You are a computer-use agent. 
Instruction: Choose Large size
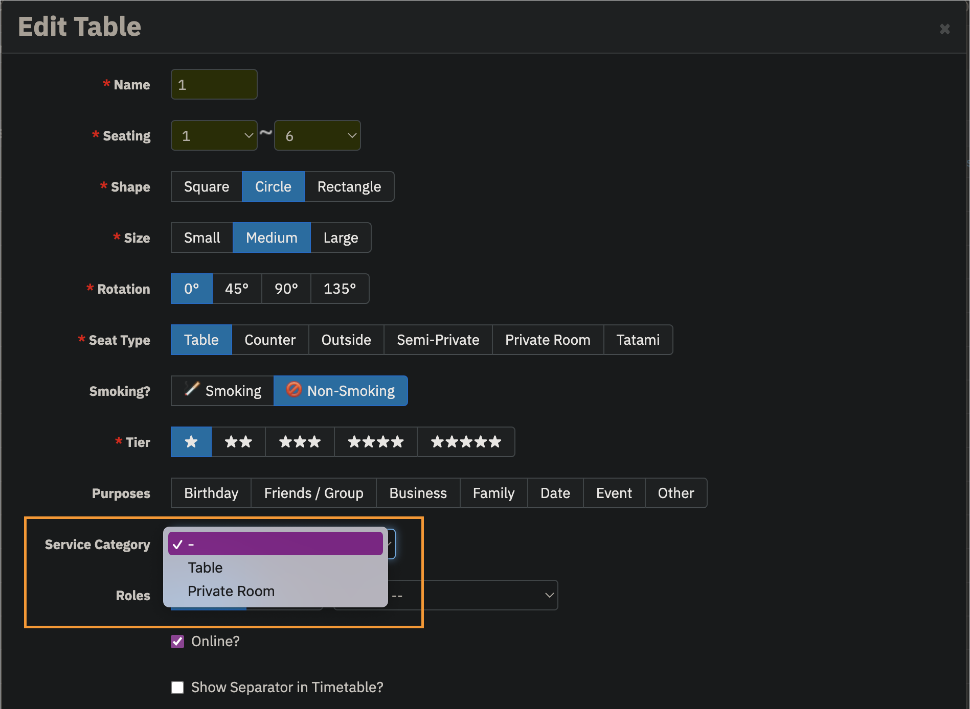point(341,238)
